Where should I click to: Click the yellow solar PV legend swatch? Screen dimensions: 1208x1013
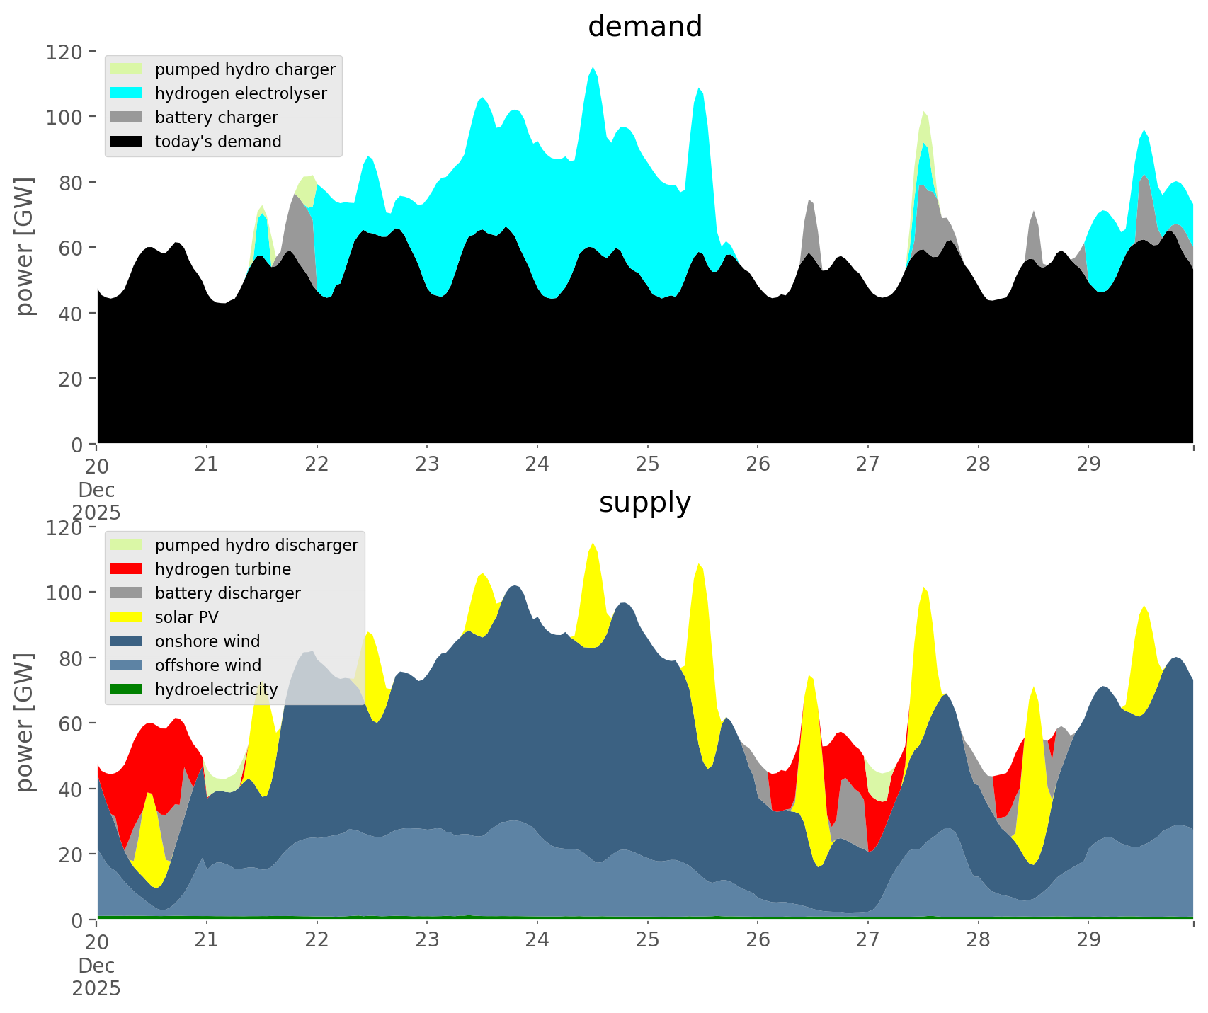[127, 617]
